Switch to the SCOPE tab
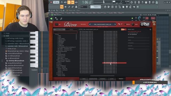 (x=112, y=79)
